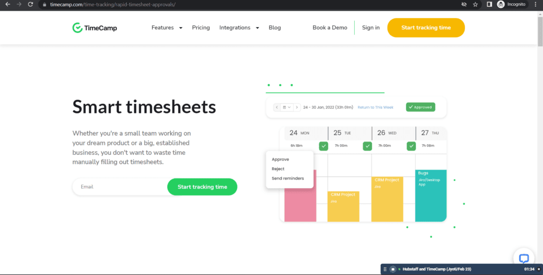This screenshot has height=275, width=543.
Task: Toggle Monday 24 approval checkmark
Action: click(x=323, y=146)
